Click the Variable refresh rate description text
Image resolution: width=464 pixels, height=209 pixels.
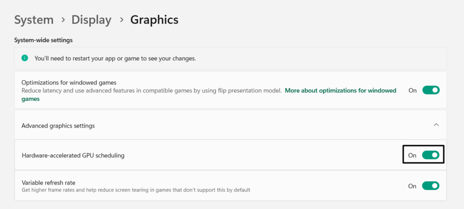136,190
